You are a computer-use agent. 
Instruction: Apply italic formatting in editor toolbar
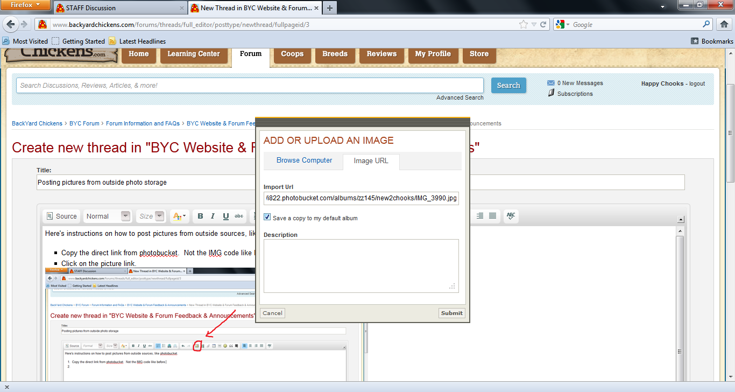[x=213, y=216]
